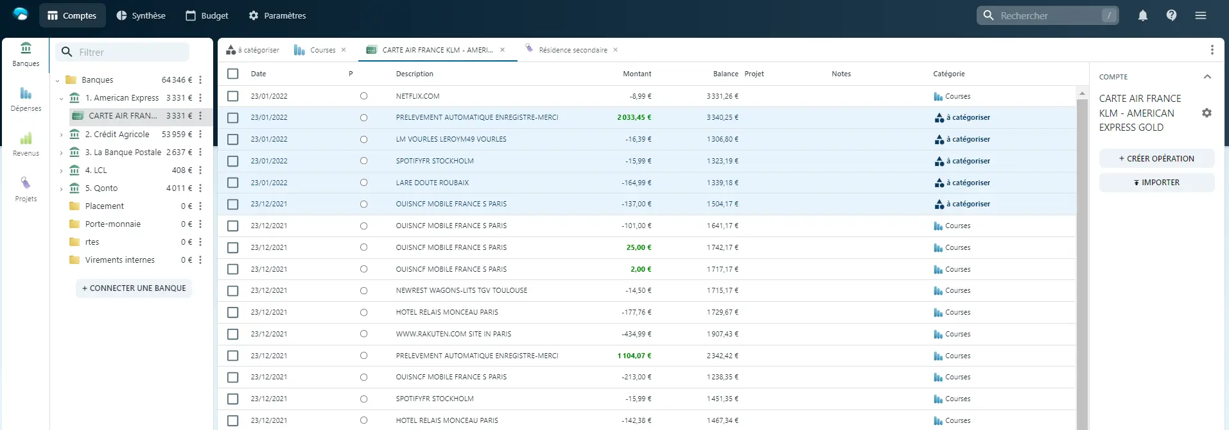1229x430 pixels.
Task: Click Connecter une banque button
Action: (134, 288)
